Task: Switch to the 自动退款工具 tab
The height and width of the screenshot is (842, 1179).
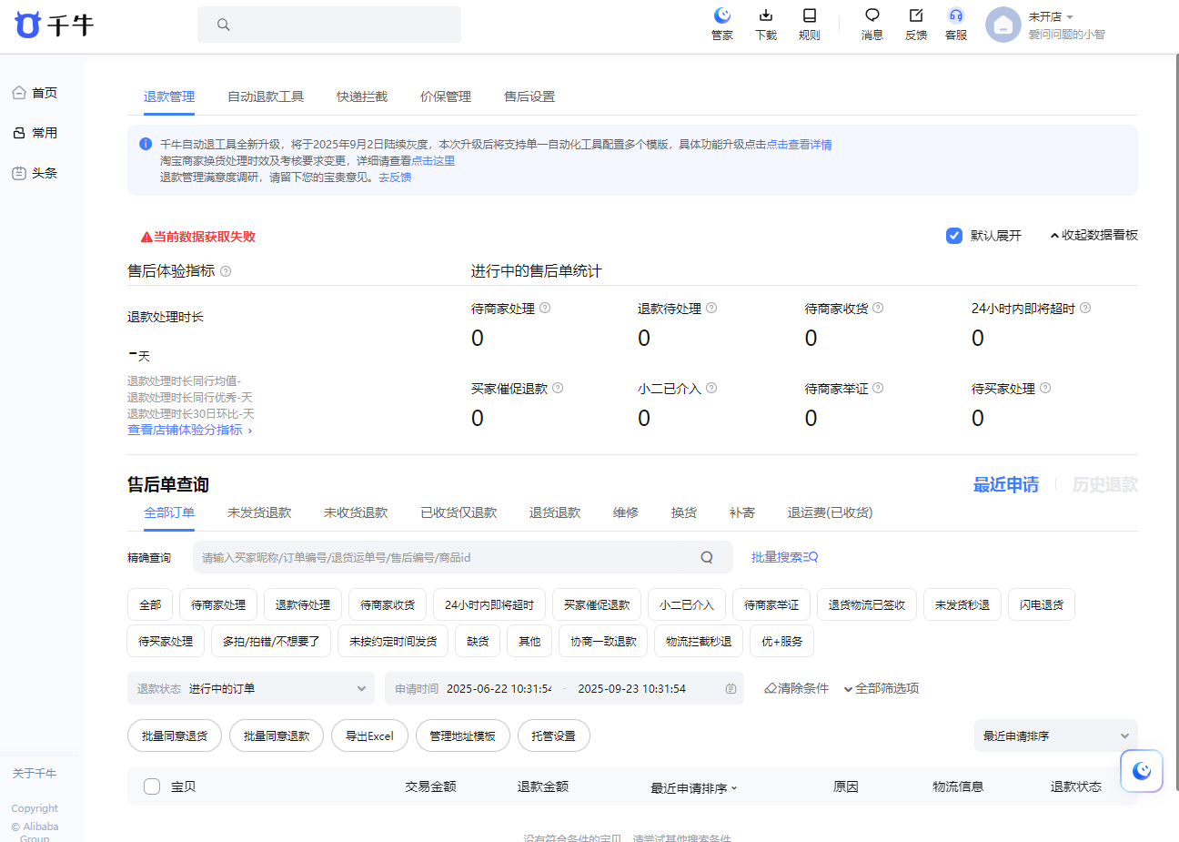Action: tap(266, 96)
